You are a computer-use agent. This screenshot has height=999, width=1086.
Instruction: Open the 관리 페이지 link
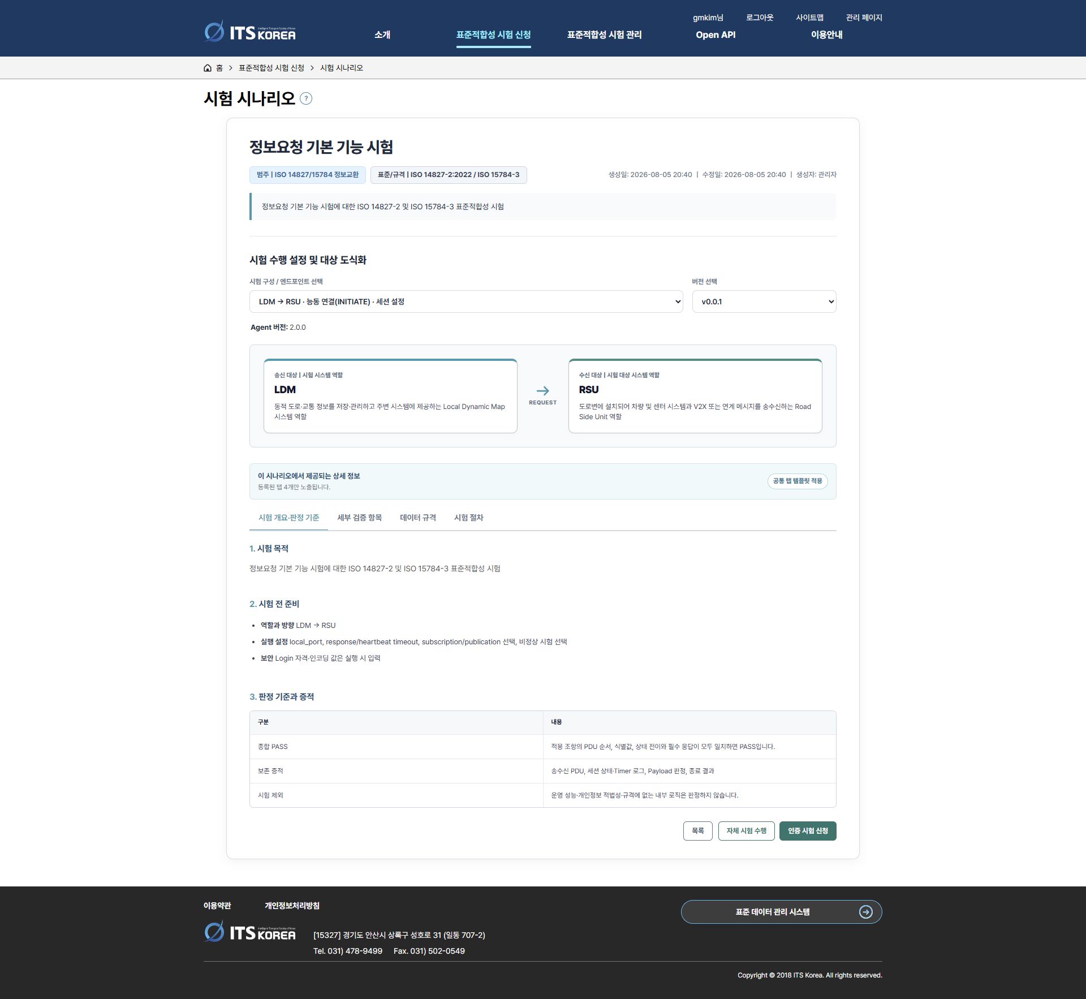click(x=864, y=18)
